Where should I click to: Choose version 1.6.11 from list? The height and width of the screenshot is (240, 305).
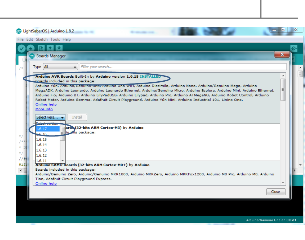click(48, 161)
